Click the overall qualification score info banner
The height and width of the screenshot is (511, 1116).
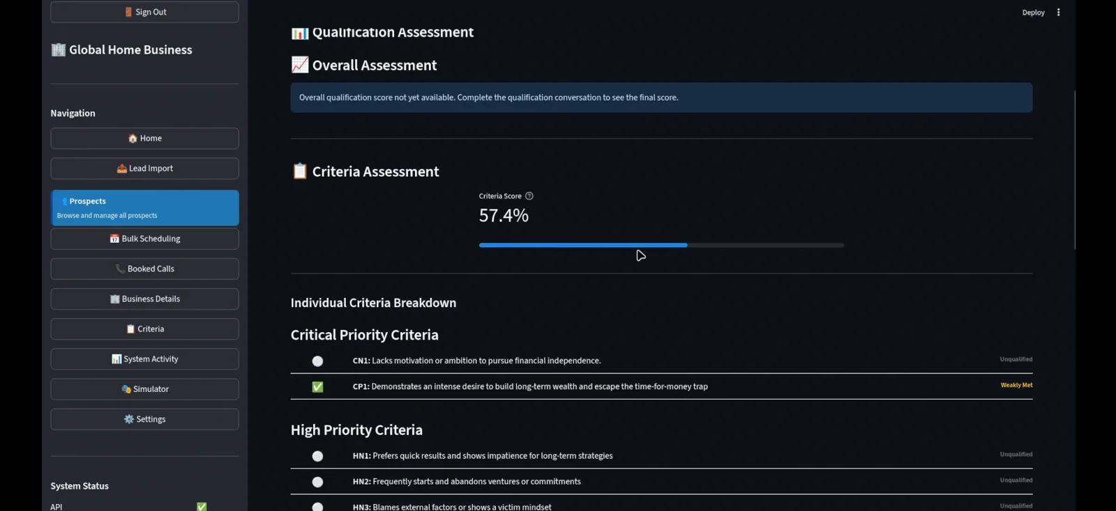click(x=661, y=97)
